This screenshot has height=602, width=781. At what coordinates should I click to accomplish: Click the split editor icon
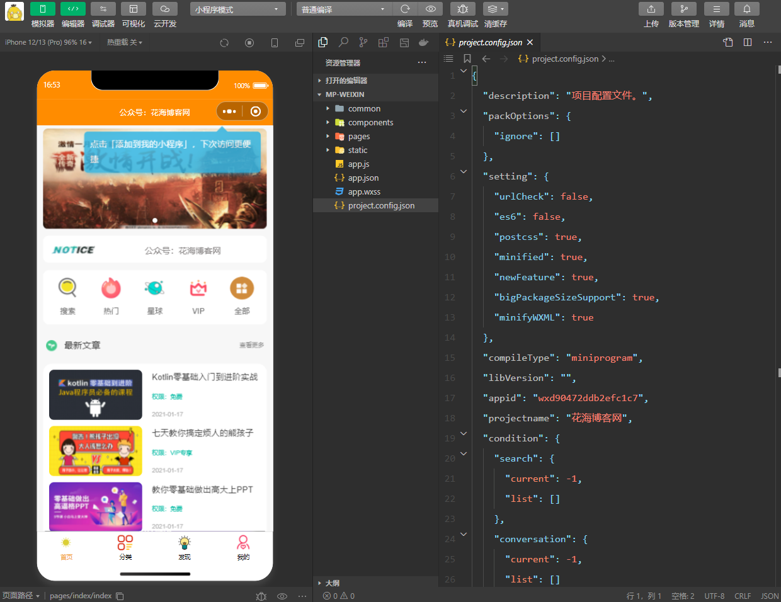click(x=748, y=42)
